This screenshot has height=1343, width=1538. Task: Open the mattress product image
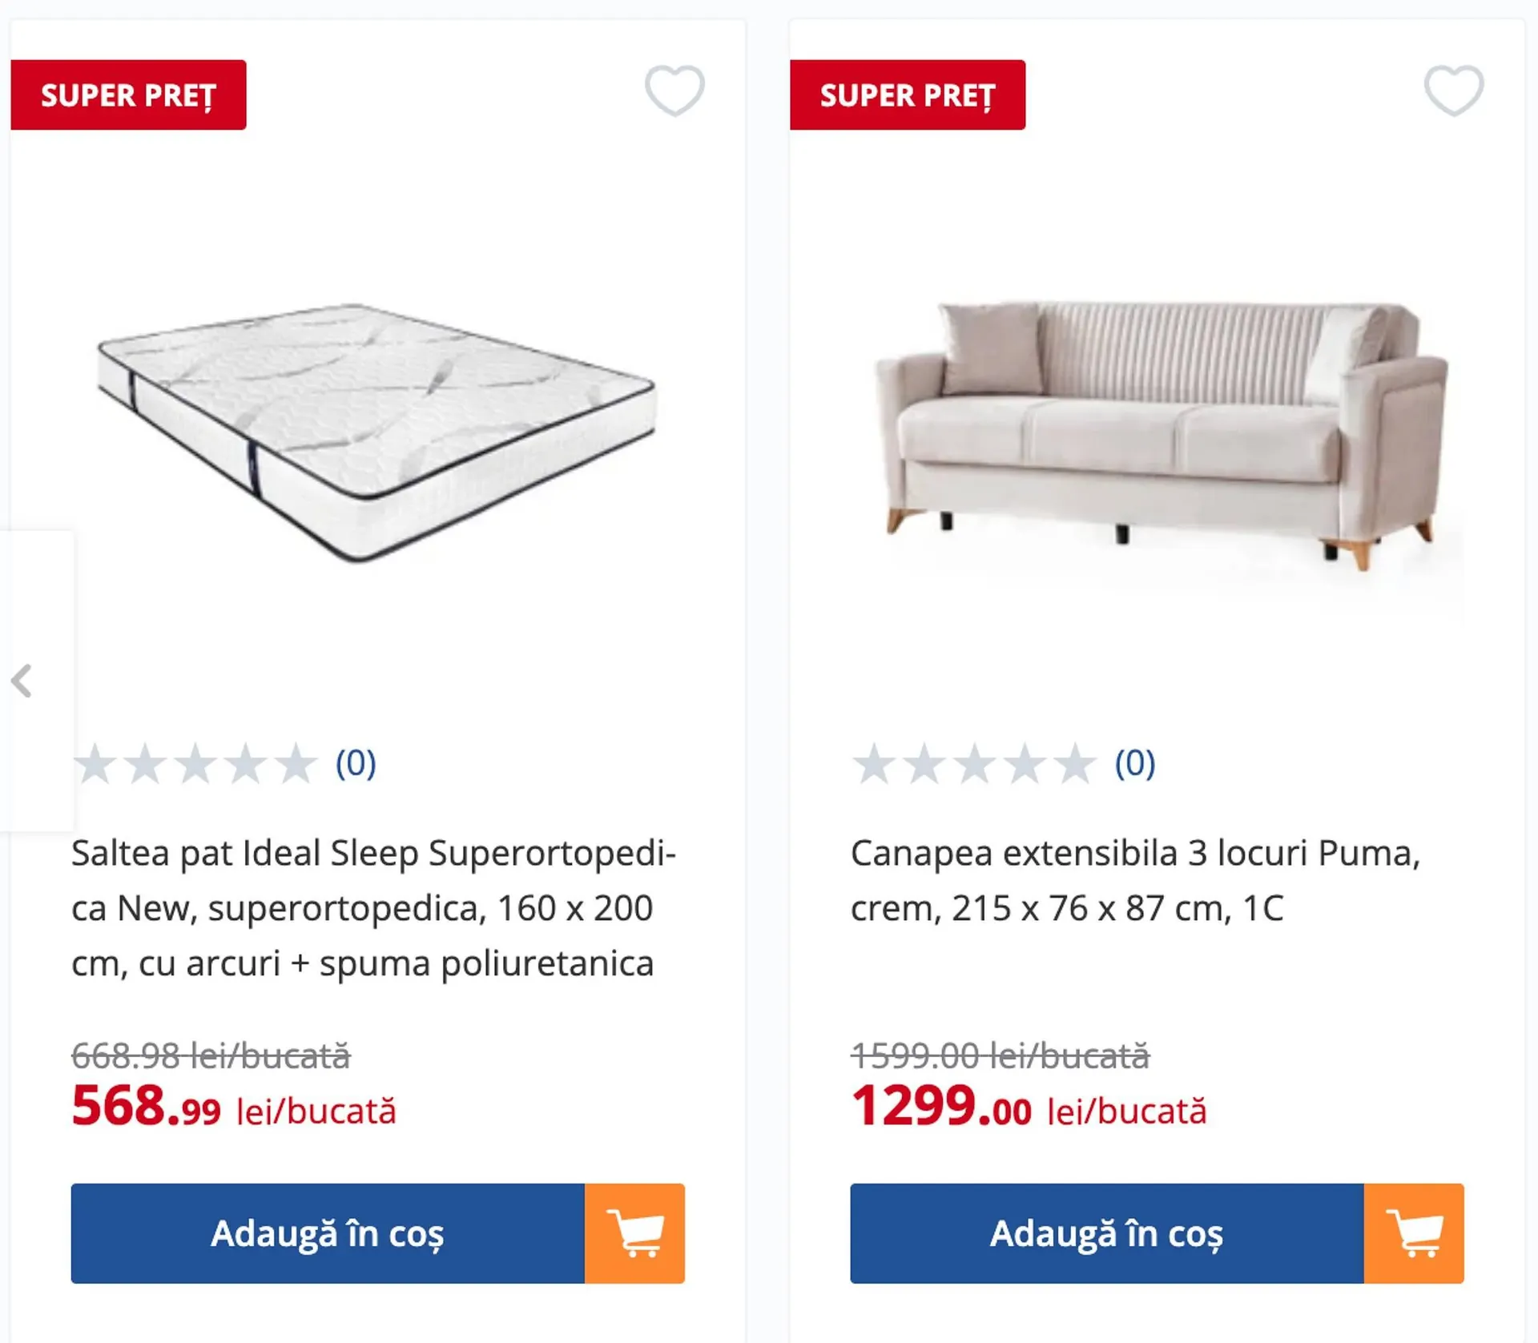pos(376,432)
